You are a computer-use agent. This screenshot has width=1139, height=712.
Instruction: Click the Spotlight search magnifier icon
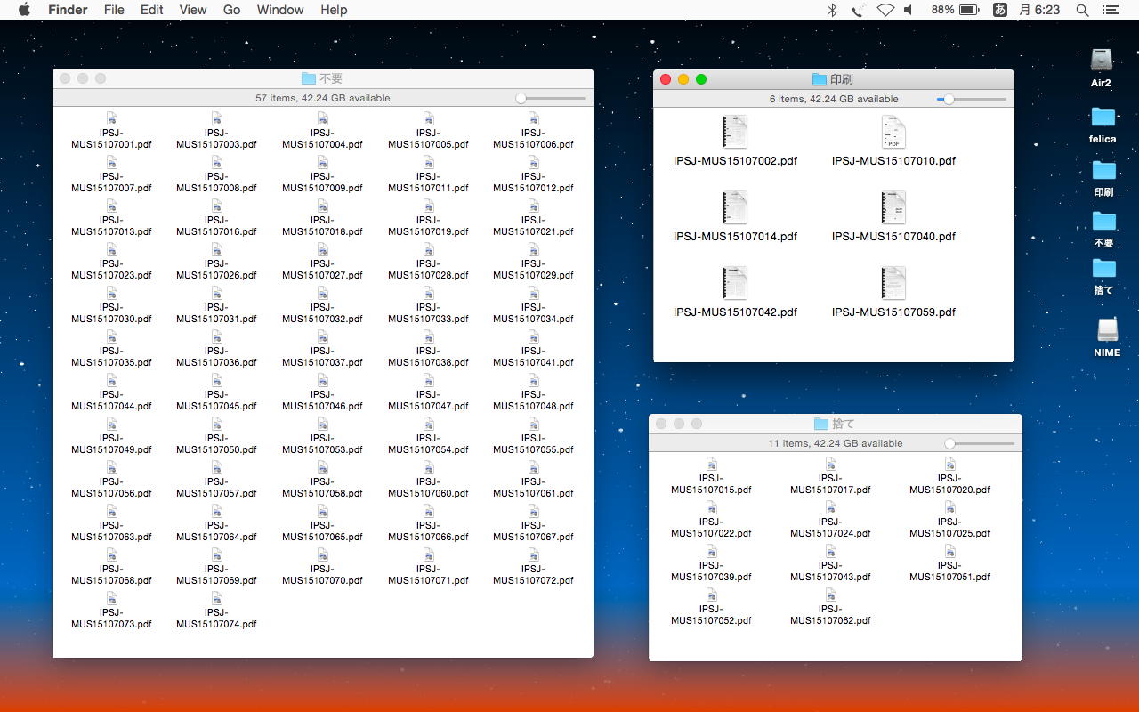[x=1082, y=10]
